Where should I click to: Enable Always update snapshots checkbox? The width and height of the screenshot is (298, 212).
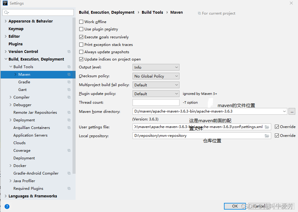coord(81,52)
